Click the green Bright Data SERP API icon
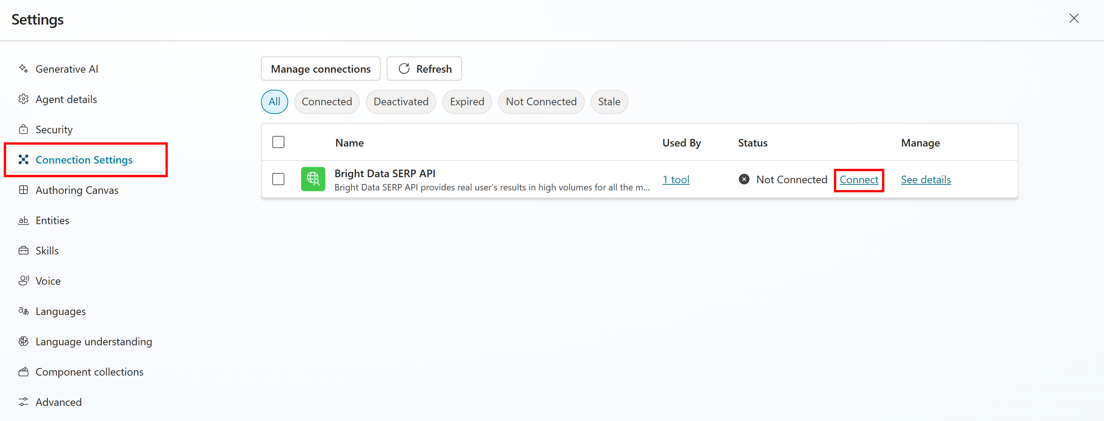The image size is (1104, 421). [313, 179]
